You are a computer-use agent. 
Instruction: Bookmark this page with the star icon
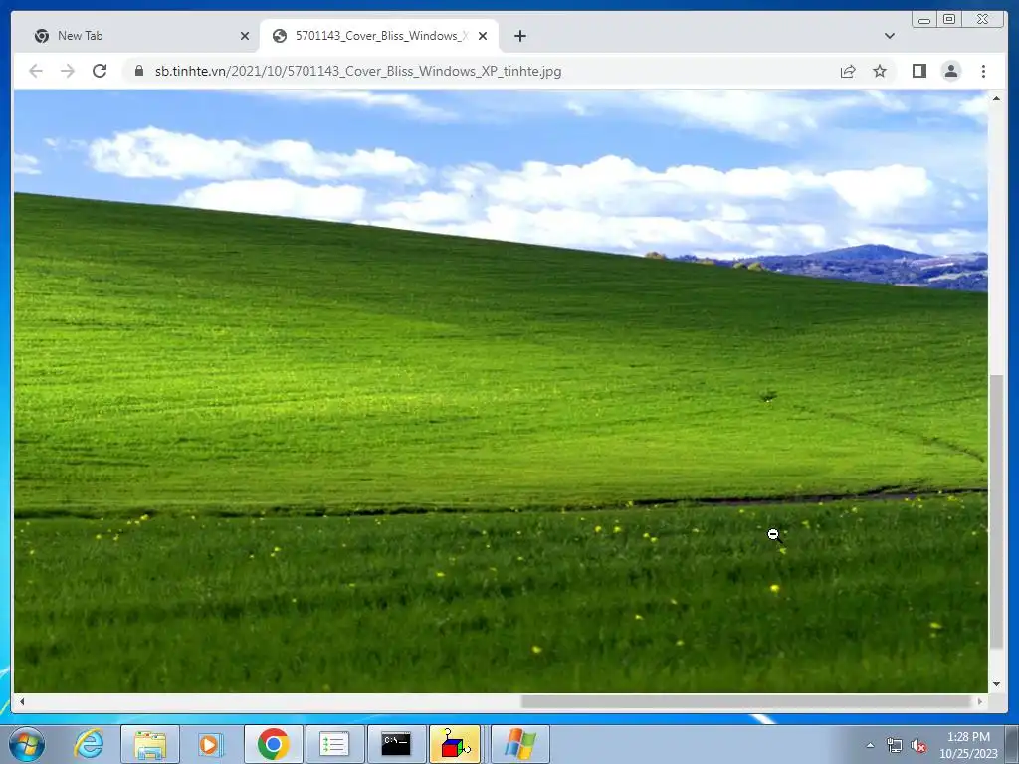880,71
